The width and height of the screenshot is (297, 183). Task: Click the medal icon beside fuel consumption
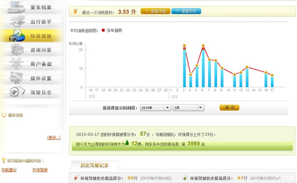click(76, 11)
